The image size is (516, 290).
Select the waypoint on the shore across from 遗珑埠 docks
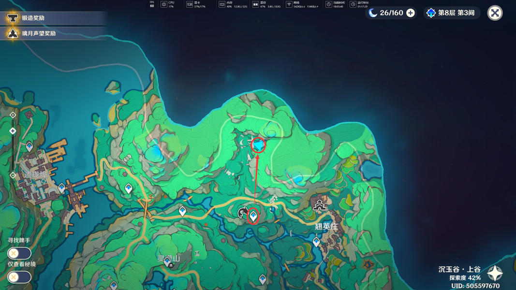pyautogui.click(x=128, y=188)
